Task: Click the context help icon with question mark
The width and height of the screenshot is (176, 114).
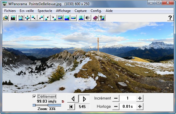Action: 102,18
